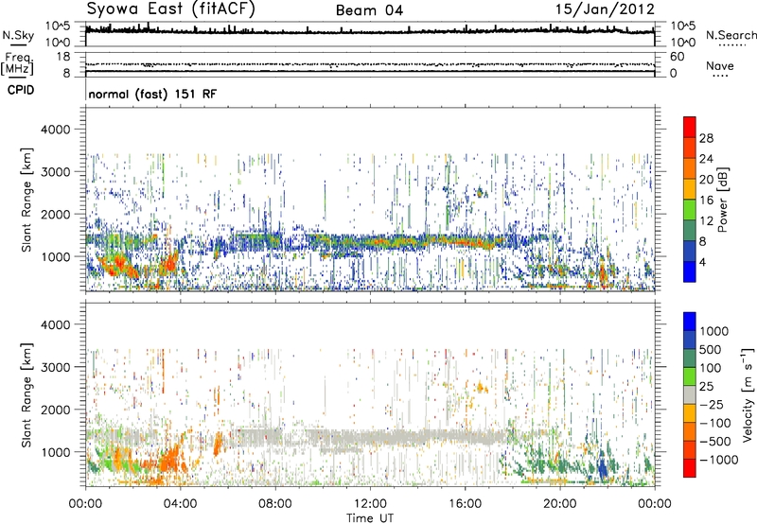Click the '60' Nave axis label

[677, 57]
